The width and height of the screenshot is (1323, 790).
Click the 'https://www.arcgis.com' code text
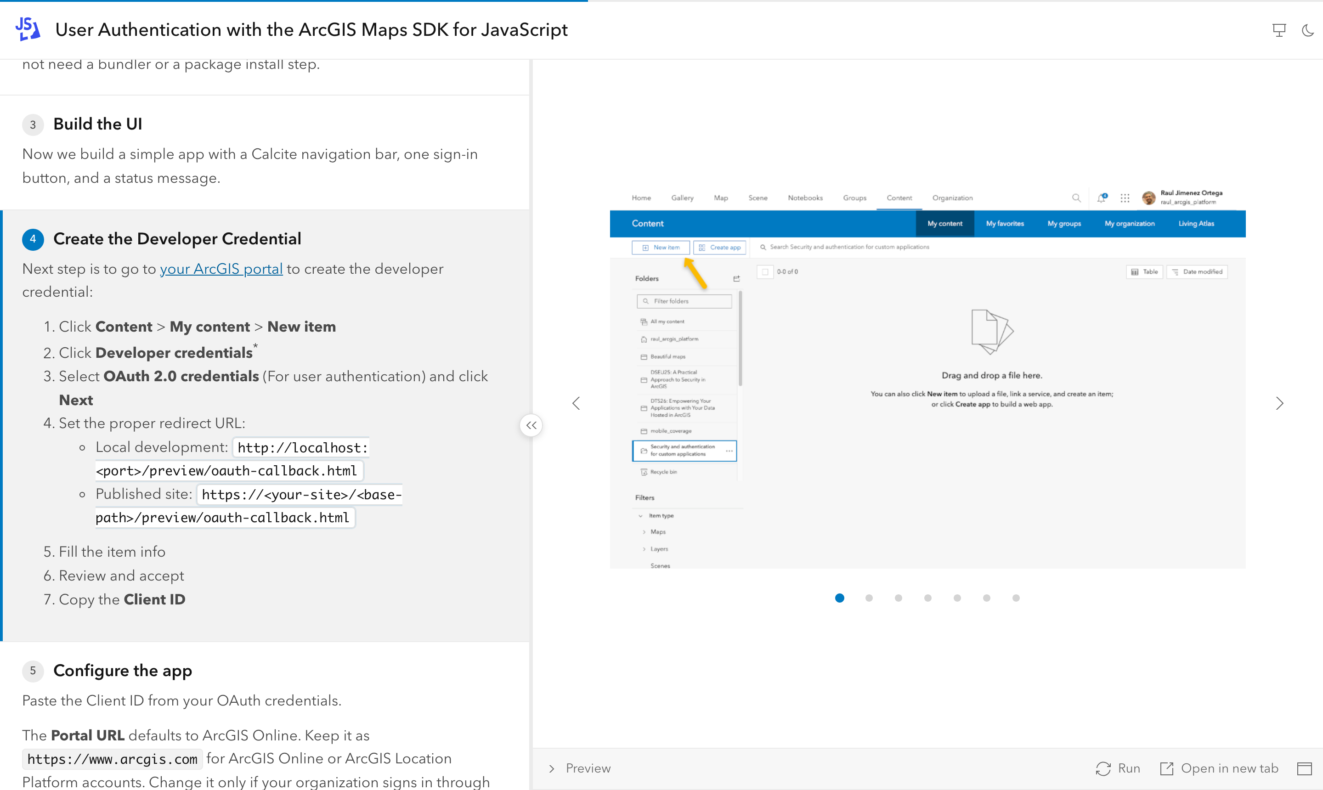coord(113,759)
